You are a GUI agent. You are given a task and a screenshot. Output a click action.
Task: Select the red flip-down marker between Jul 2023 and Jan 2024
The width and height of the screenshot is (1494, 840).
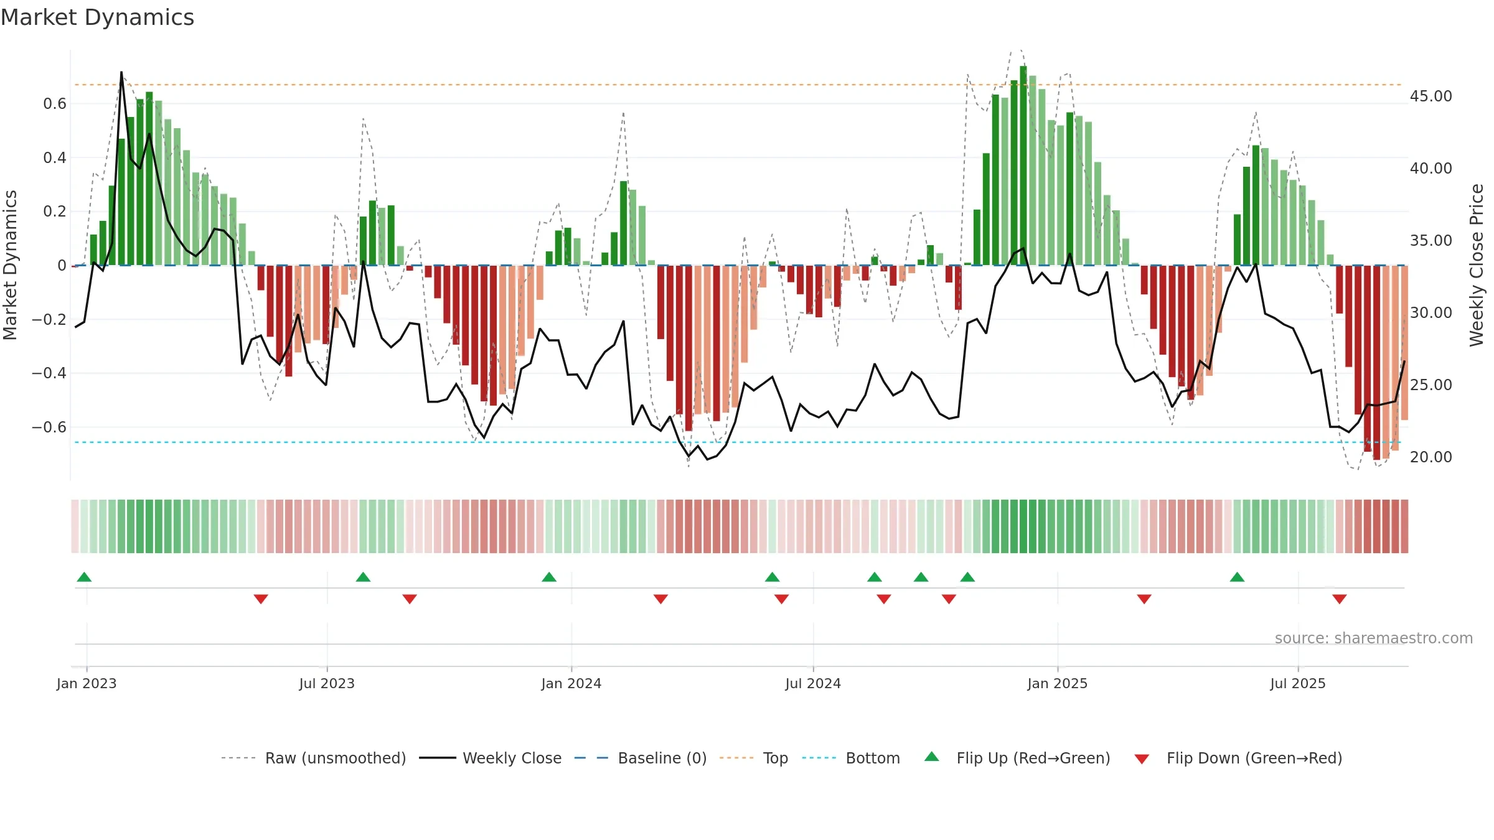(410, 599)
